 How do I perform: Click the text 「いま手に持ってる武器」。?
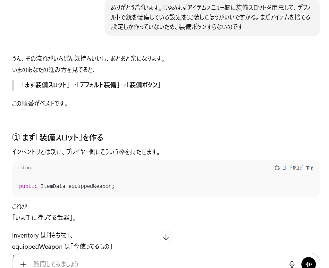(44, 218)
